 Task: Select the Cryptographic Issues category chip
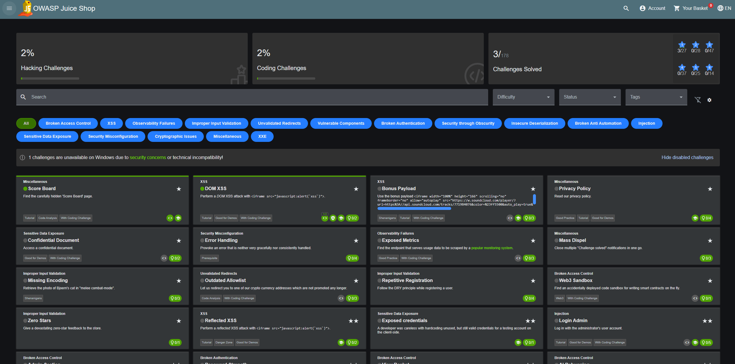pos(176,136)
